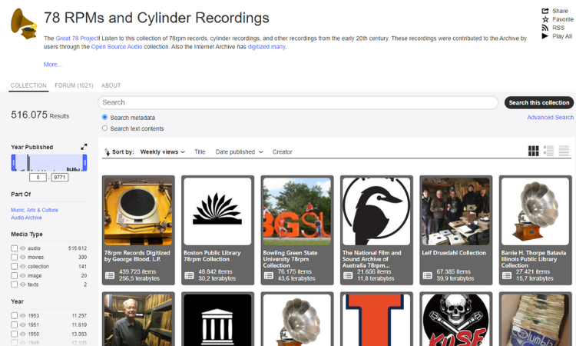Show only audio via eye icon
The width and height of the screenshot is (576, 346).
click(x=23, y=248)
